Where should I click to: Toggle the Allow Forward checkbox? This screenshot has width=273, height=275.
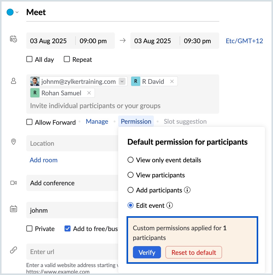pos(29,122)
